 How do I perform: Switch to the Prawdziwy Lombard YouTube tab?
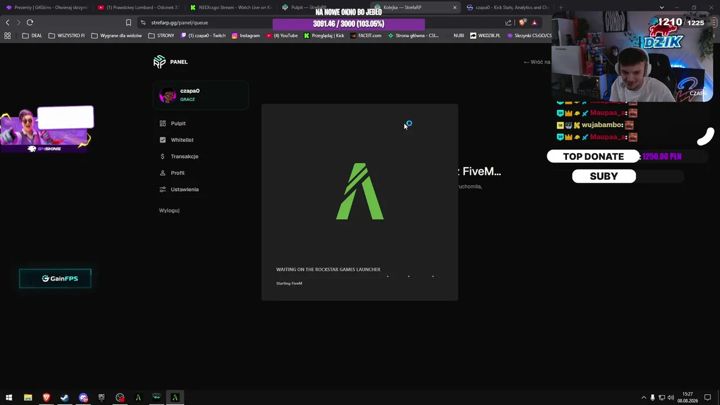138,7
